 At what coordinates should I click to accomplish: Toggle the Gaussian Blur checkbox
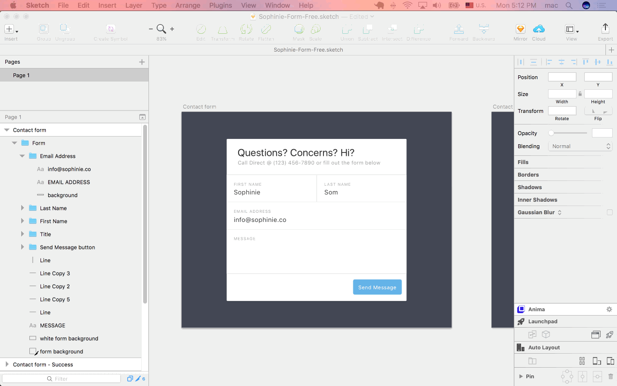(x=610, y=212)
